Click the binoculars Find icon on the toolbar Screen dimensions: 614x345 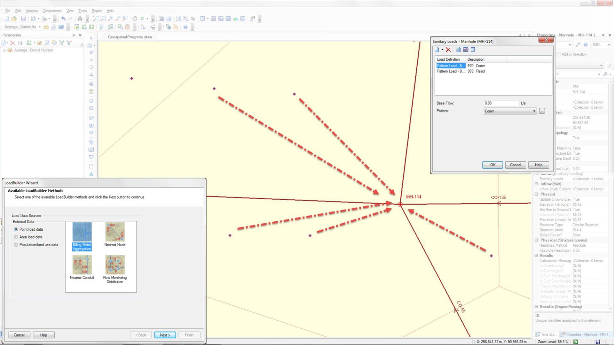(x=80, y=18)
